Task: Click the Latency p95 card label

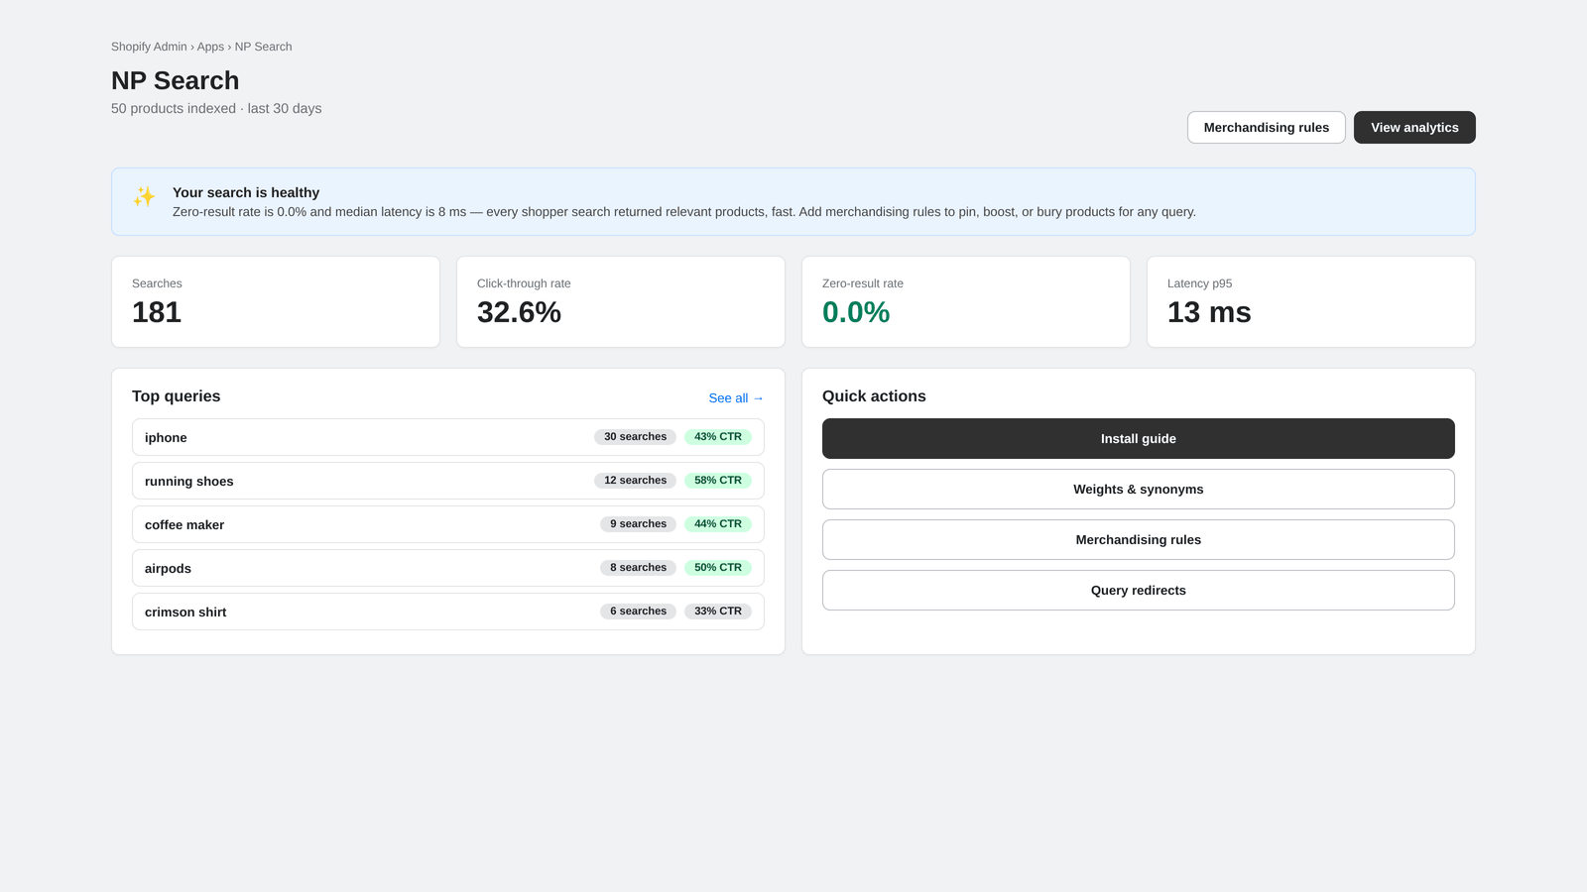Action: [x=1199, y=283]
